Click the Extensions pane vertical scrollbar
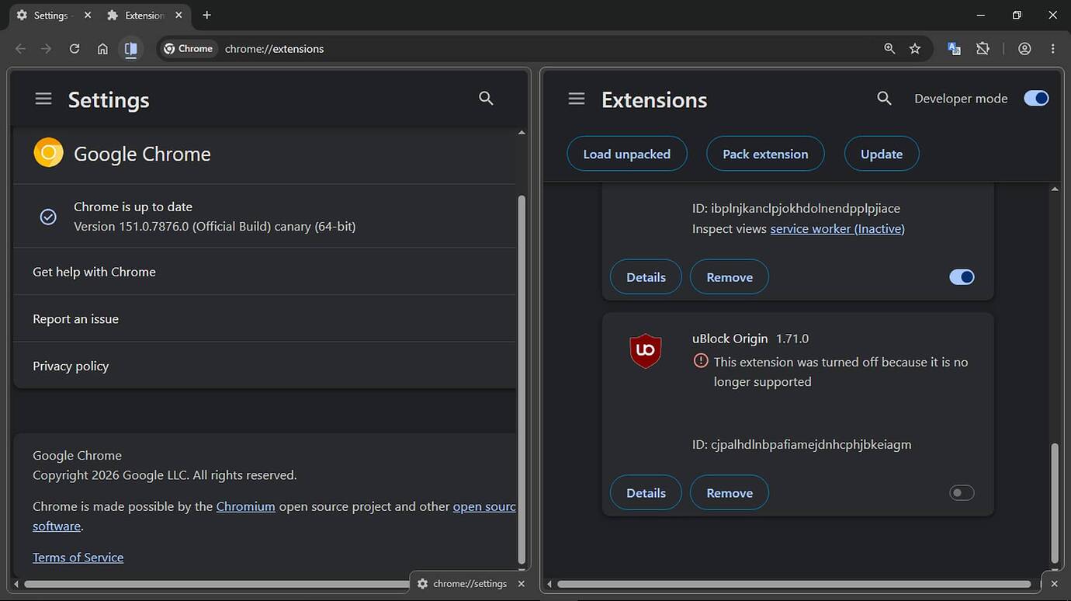 click(x=1054, y=502)
